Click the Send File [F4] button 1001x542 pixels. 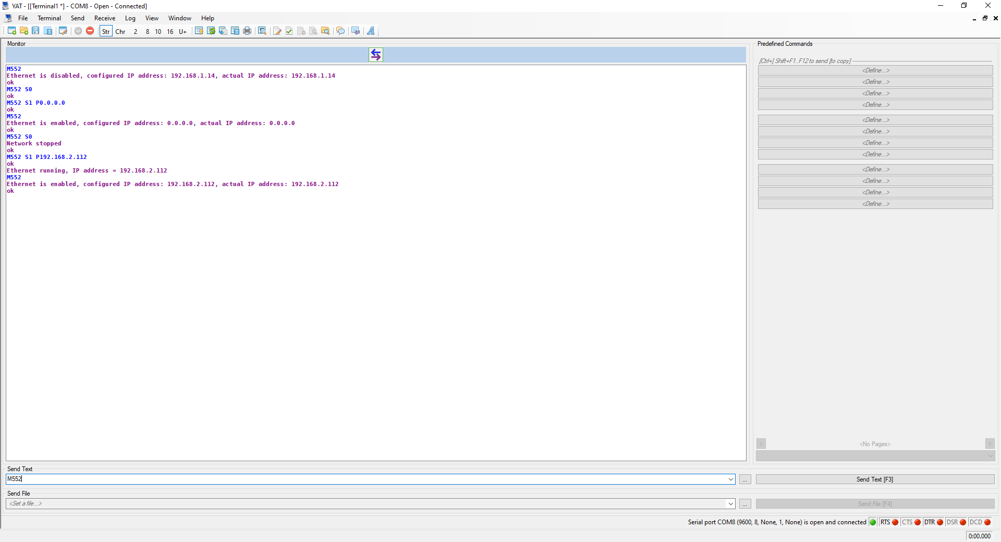coord(875,504)
